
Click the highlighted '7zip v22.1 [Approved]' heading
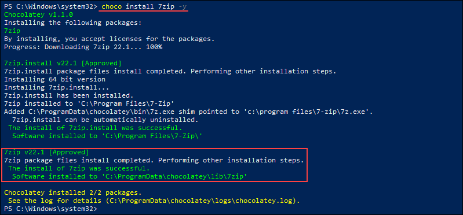(x=46, y=153)
